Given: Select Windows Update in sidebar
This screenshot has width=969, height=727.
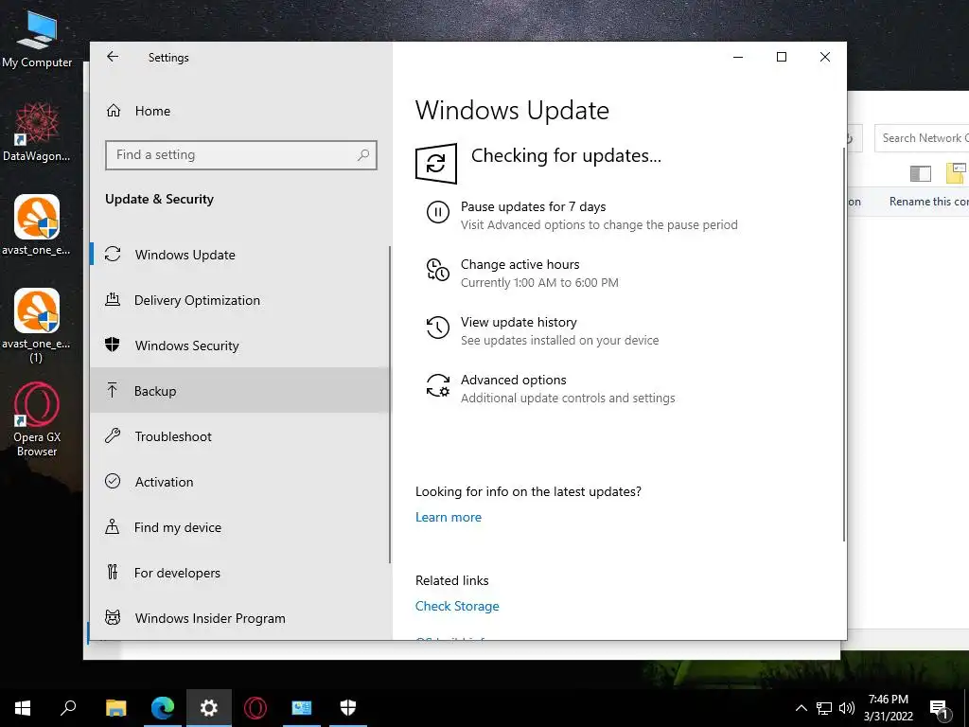Looking at the screenshot, I should pyautogui.click(x=239, y=255).
